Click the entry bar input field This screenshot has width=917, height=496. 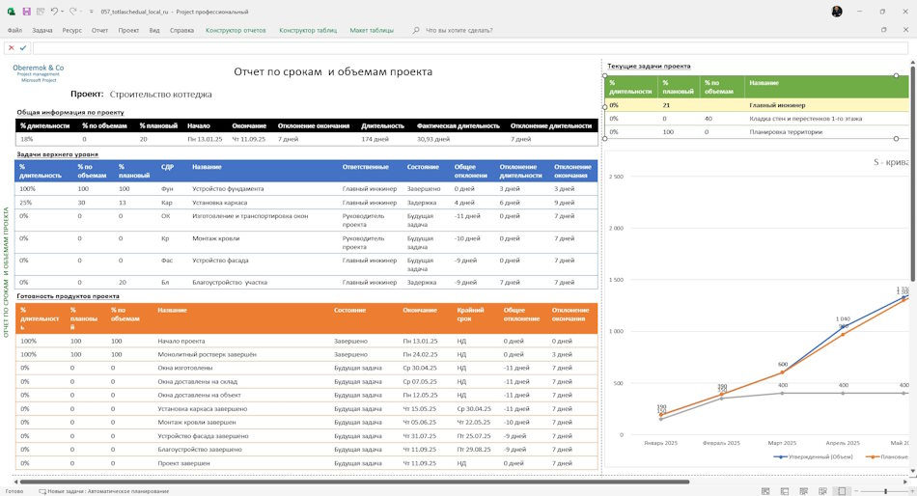(470, 48)
